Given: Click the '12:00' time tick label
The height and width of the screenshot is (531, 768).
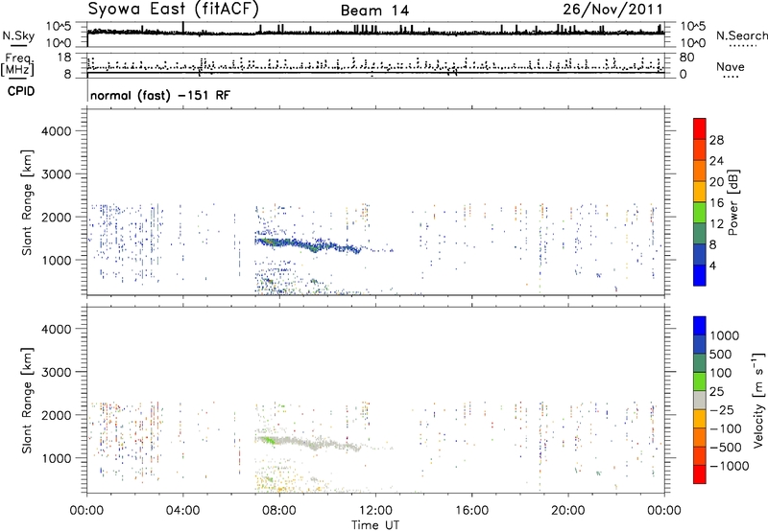Looking at the screenshot, I should click(x=375, y=511).
